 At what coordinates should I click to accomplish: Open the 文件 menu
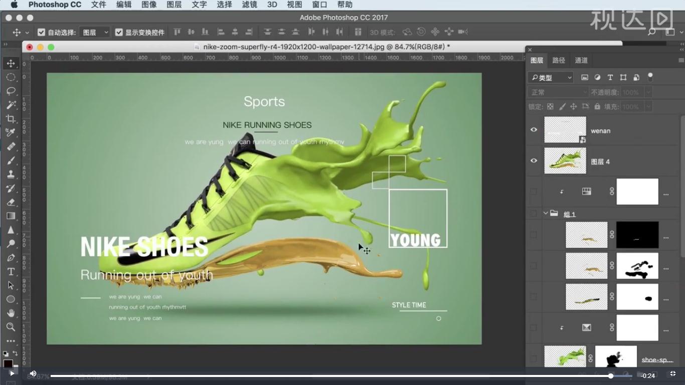coord(99,5)
